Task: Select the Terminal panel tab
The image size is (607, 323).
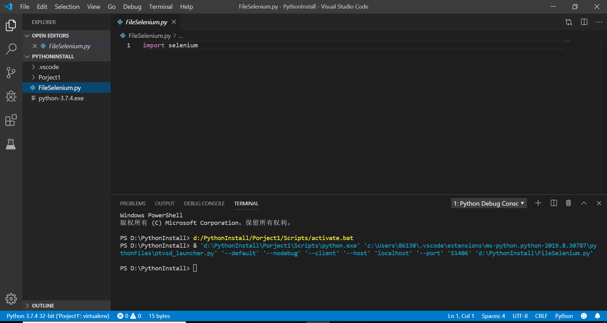Action: pos(246,203)
